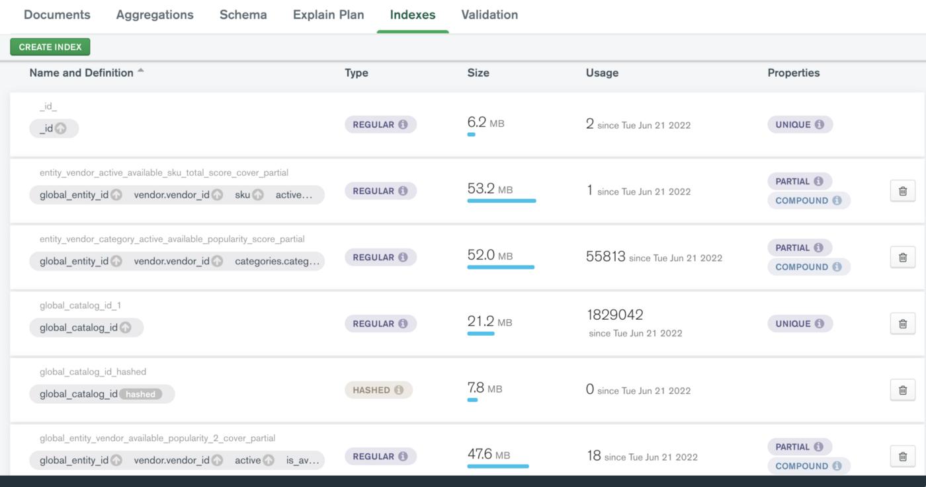The height and width of the screenshot is (487, 926).
Task: Click info icon on HASHED type badge
Action: coord(398,390)
